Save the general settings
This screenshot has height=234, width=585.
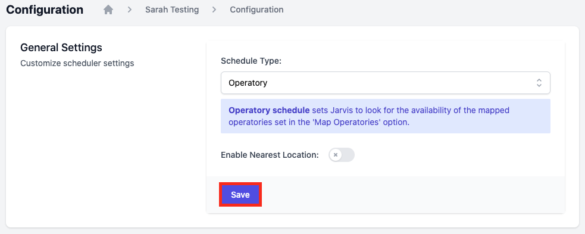pyautogui.click(x=240, y=195)
